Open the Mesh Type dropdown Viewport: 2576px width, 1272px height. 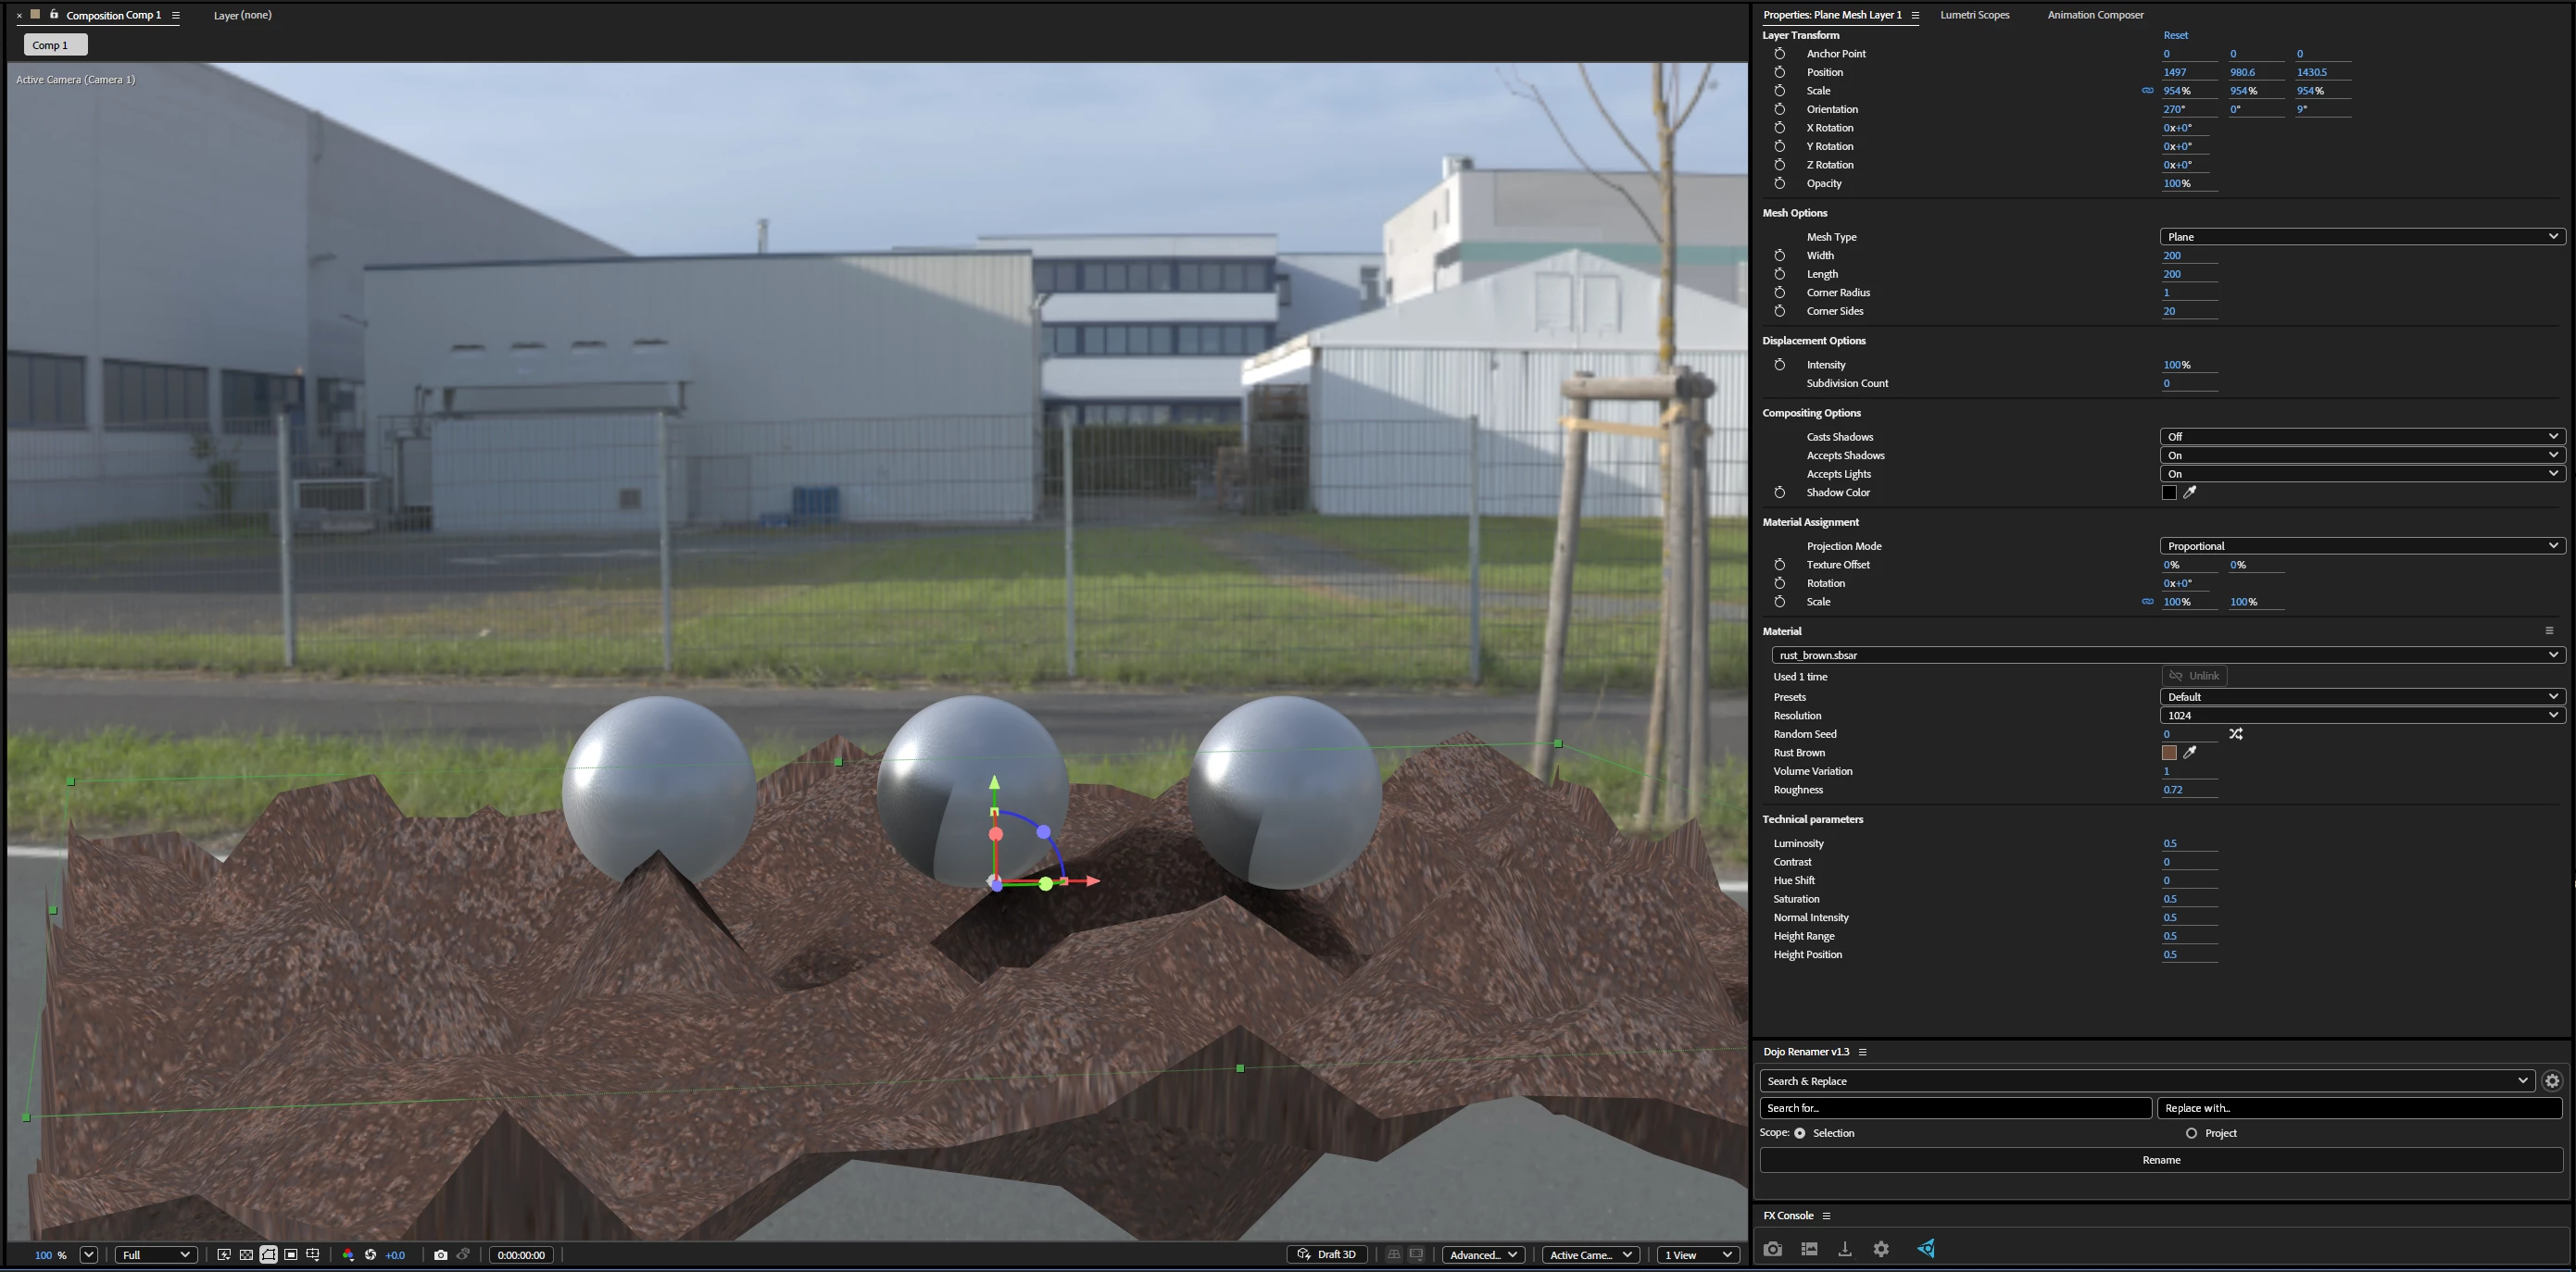pyautogui.click(x=2361, y=237)
